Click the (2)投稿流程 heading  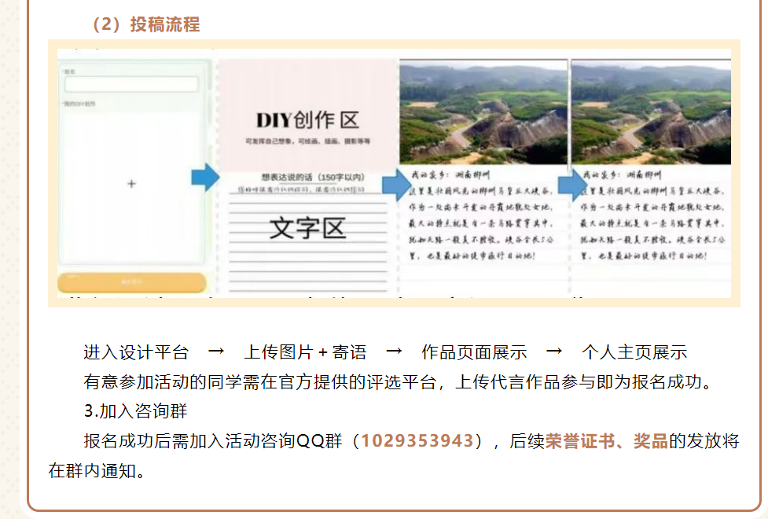[x=146, y=24]
